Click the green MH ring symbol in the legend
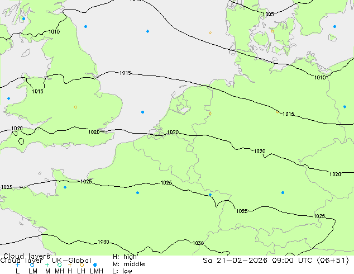Screen dimensions: 354x274 point(59,264)
